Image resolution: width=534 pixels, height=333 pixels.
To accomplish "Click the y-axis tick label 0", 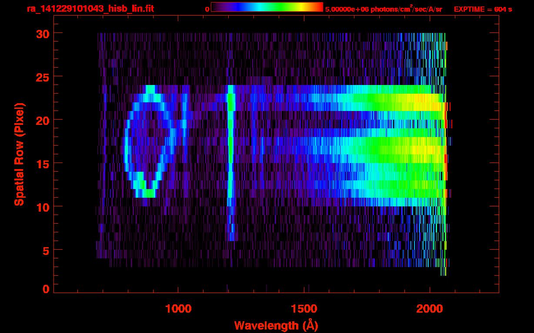I will pyautogui.click(x=46, y=289).
